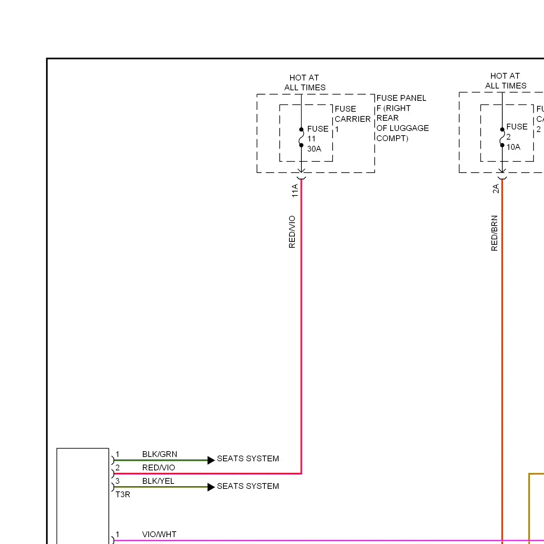Click HOT AT ALL TIMES above fuse 2
This screenshot has width=544, height=544.
tap(506, 81)
